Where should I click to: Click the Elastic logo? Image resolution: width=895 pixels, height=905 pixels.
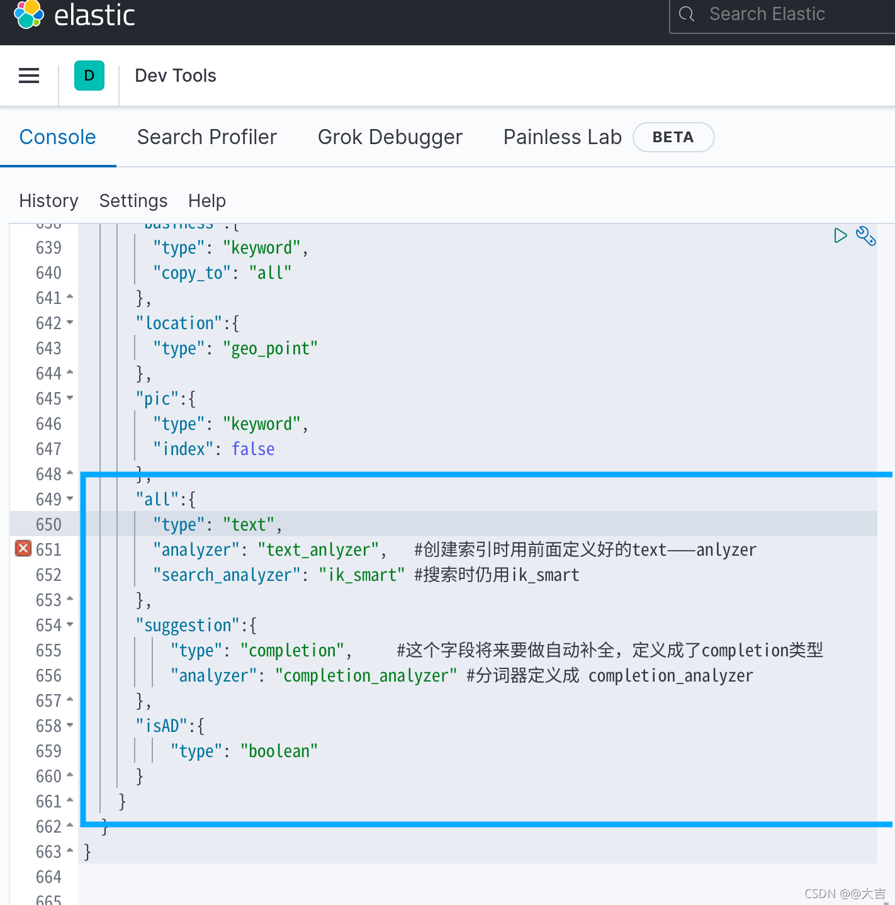coord(74,15)
